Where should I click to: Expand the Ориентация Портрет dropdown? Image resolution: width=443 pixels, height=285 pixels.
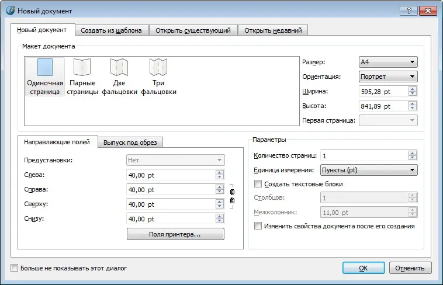tap(388, 77)
